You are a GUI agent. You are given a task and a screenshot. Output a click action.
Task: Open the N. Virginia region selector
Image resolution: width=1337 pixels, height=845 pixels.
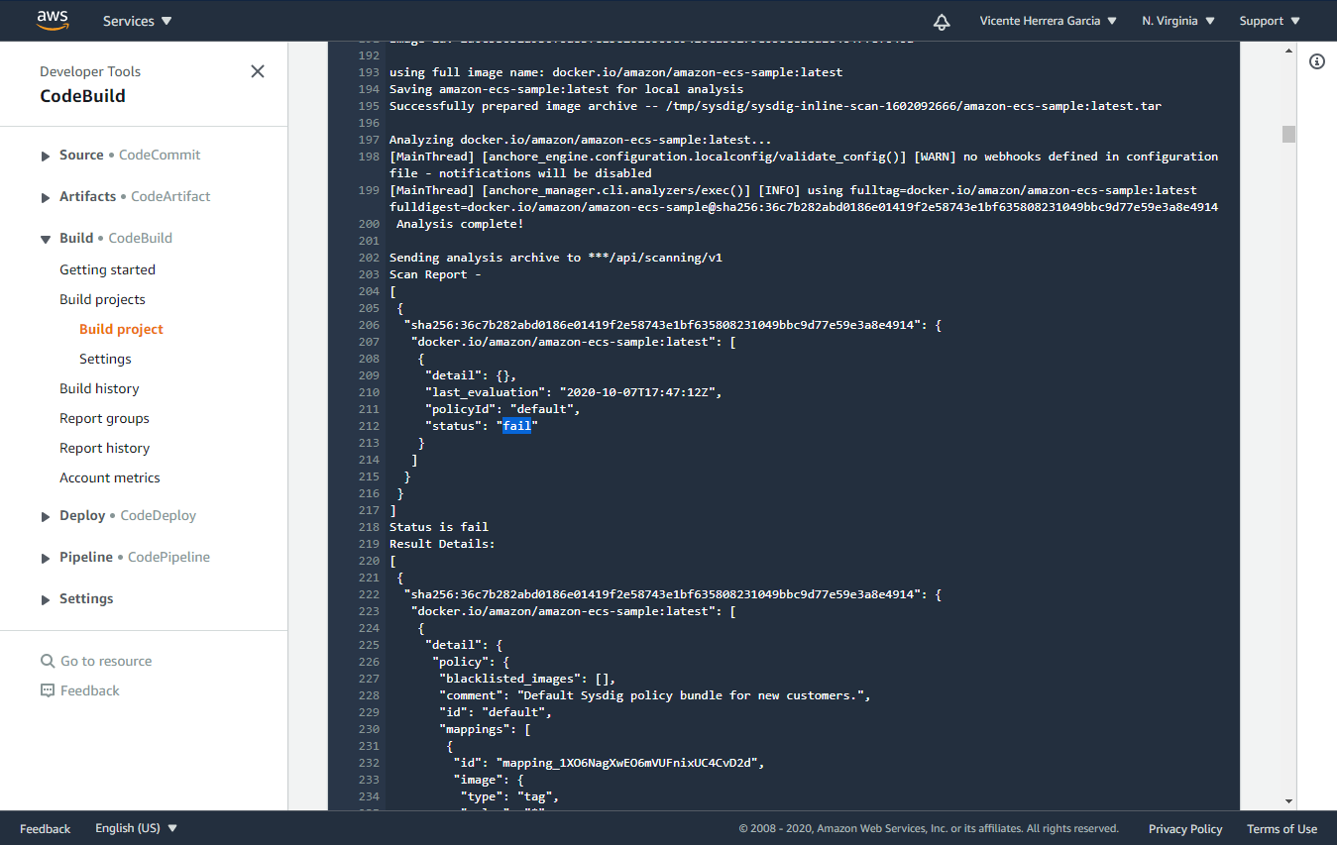pos(1177,21)
